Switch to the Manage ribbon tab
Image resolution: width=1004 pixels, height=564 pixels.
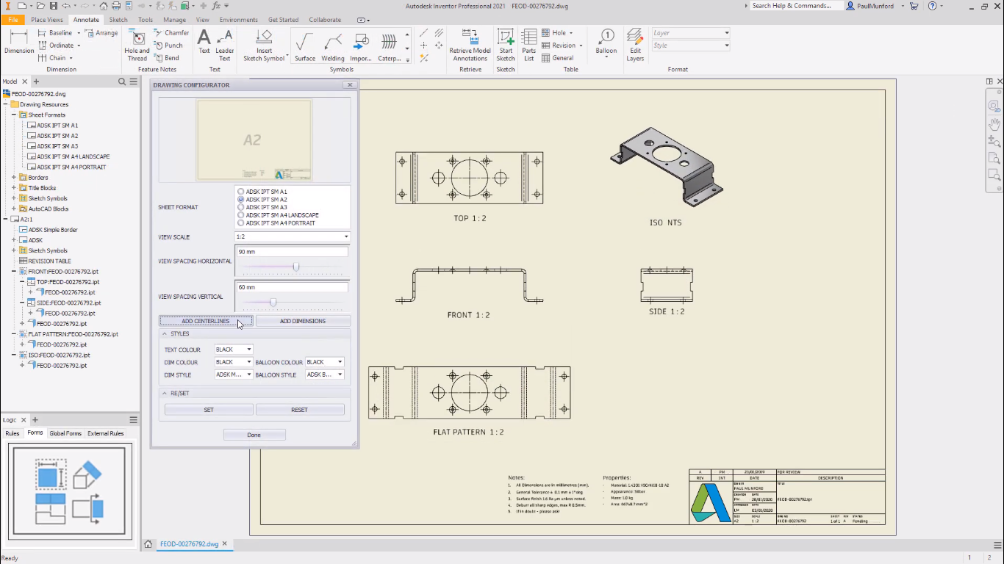click(174, 20)
